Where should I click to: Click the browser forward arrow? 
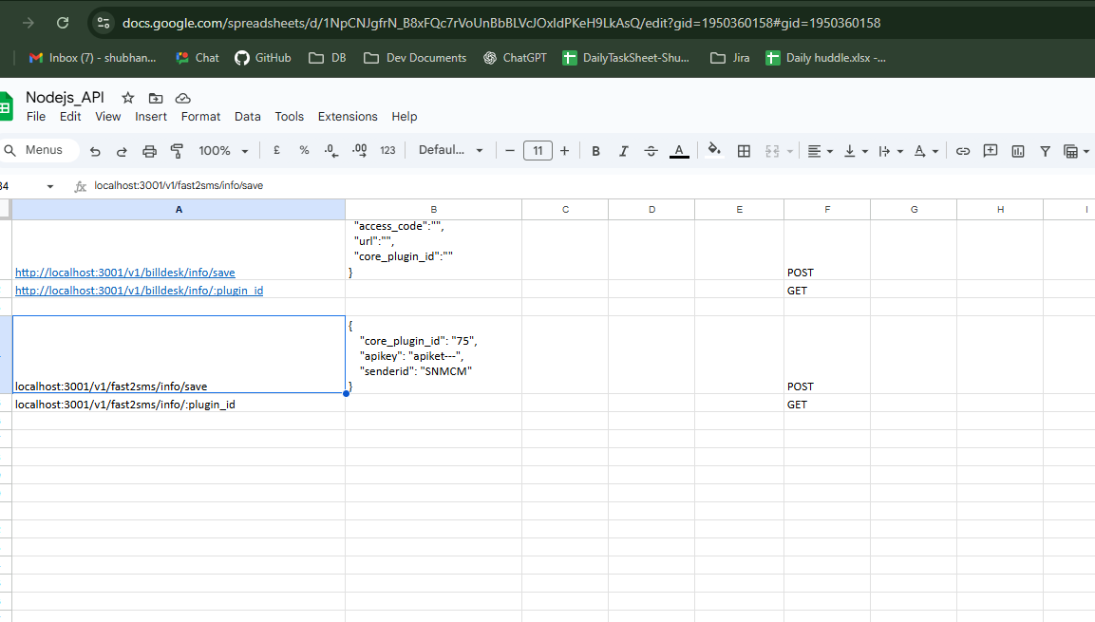[28, 23]
